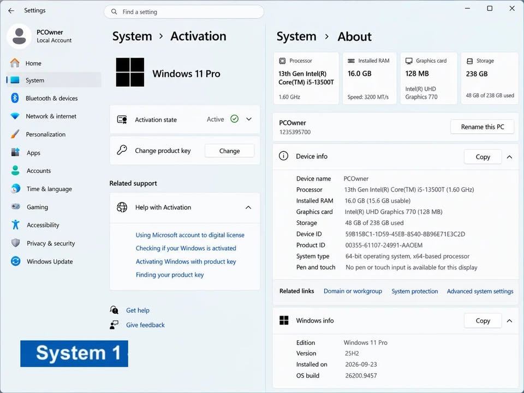Click the Time & language globe-clock icon
Viewport: 524px width, 393px height.
coord(15,188)
